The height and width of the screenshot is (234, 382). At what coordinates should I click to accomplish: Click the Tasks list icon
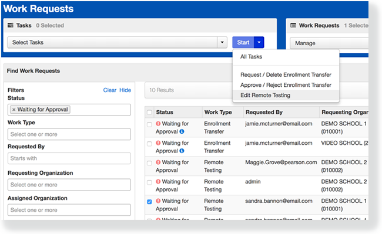[11, 25]
